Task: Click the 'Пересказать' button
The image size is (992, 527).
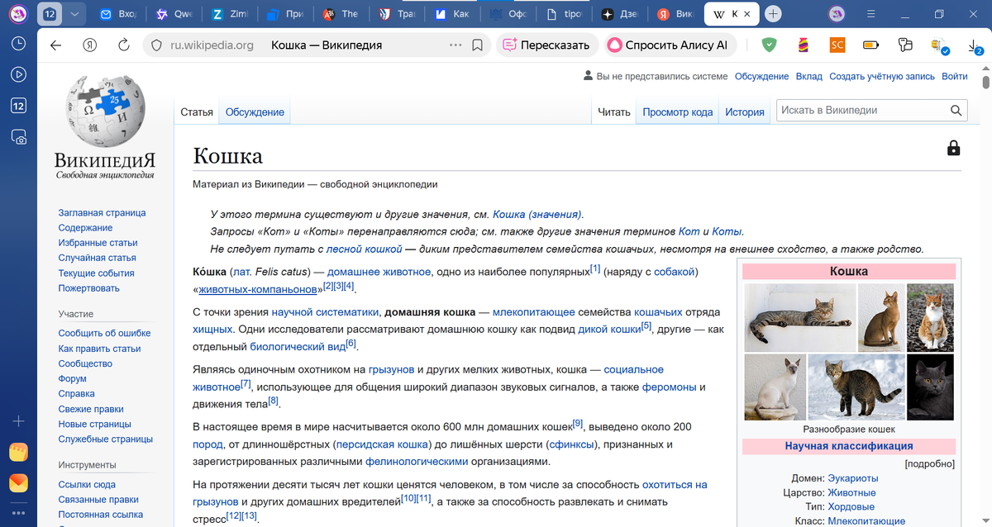Action: coord(546,45)
